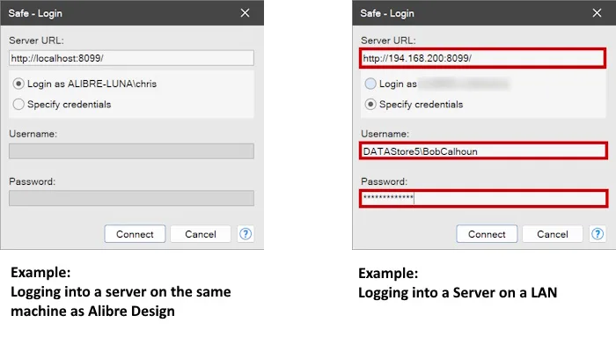Click the Password field with asterisks in the LAN dialog

483,198
